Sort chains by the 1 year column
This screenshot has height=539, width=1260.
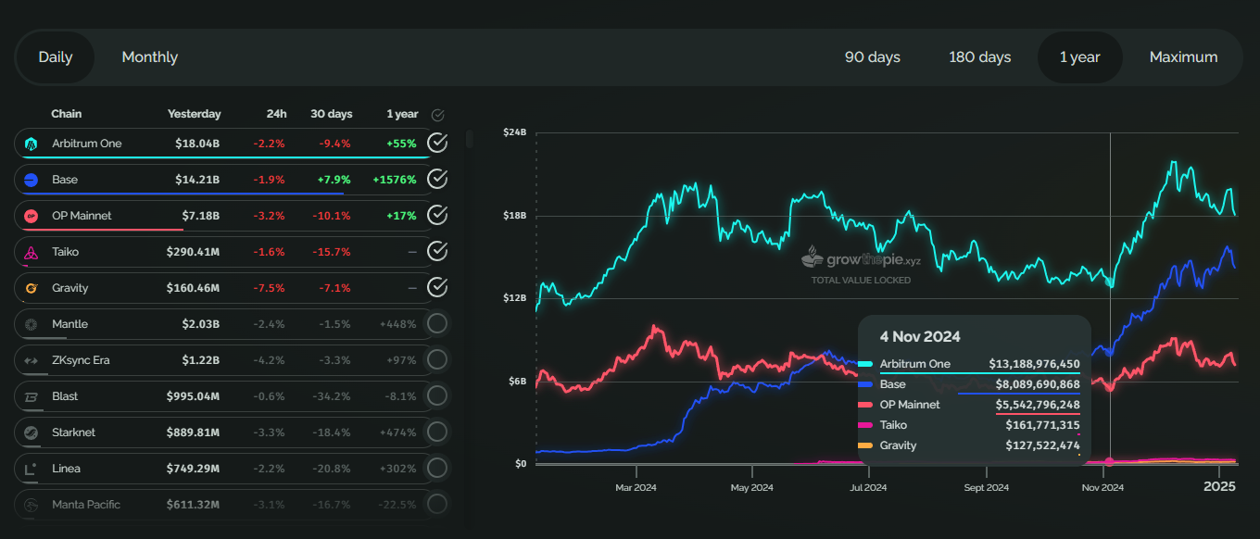[402, 114]
